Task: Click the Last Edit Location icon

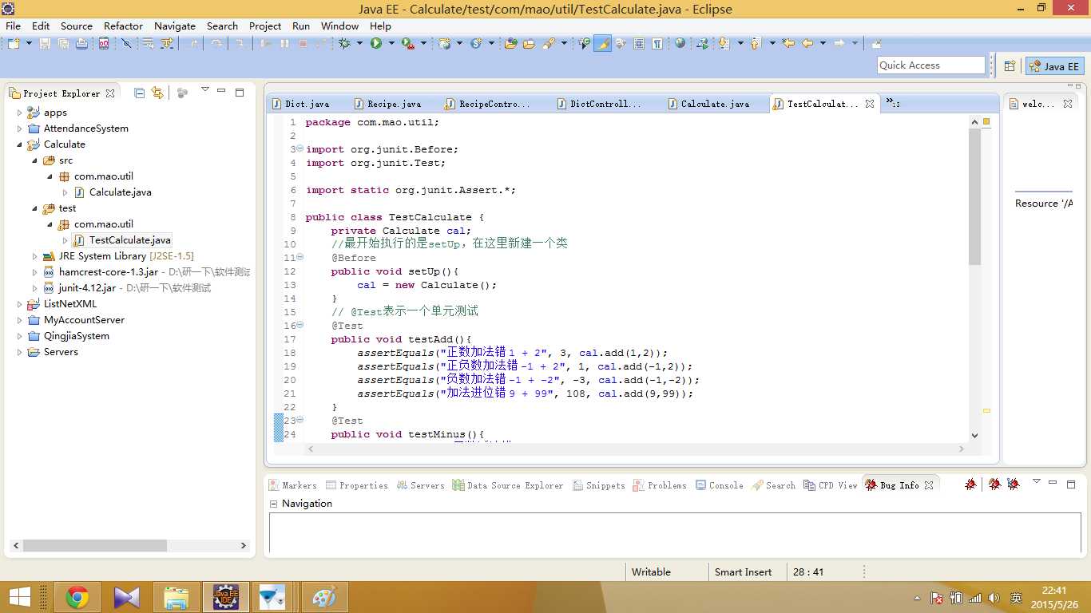Action: [788, 44]
